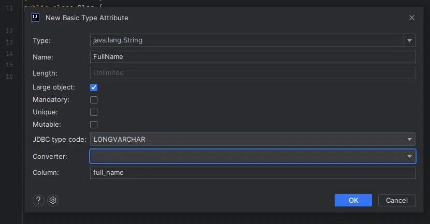Close the New Basic Type Attribute dialog
430x224 pixels.
[412, 18]
